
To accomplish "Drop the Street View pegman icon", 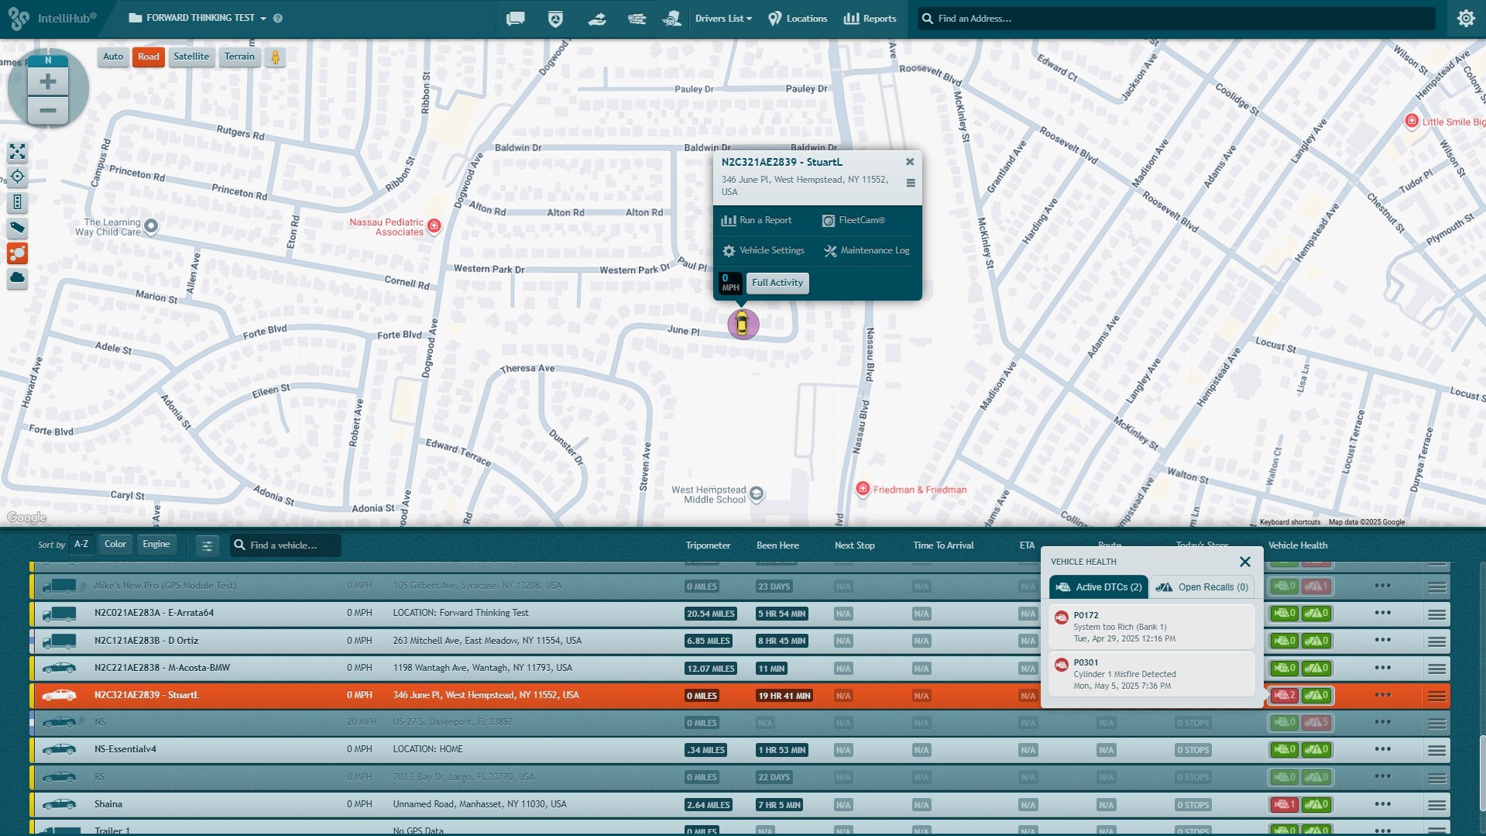I will coord(275,57).
